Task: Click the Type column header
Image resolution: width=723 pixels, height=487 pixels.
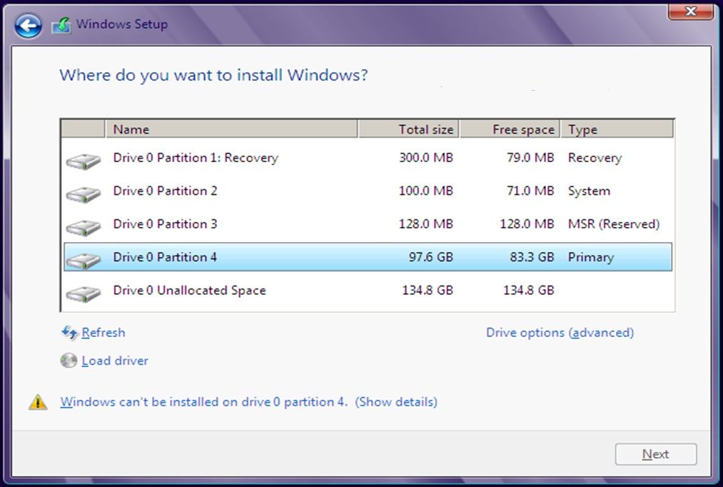Action: pyautogui.click(x=617, y=129)
